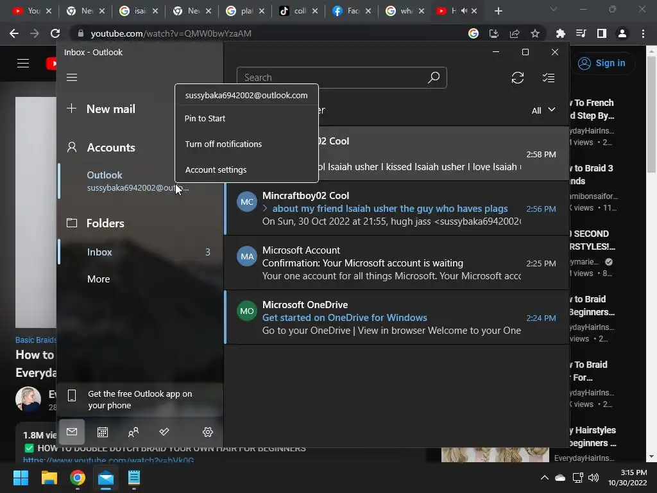Click Sign in on YouTube

pos(602,64)
